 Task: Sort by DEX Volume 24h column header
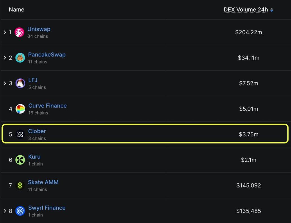(x=246, y=10)
